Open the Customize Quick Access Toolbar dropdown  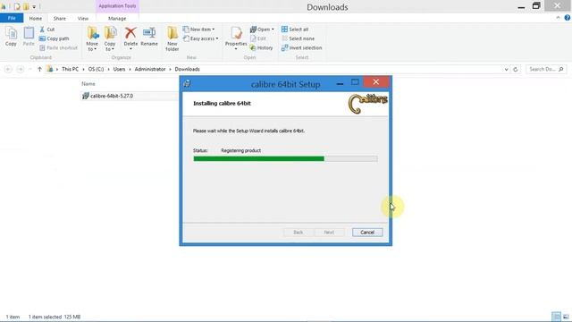pyautogui.click(x=34, y=6)
